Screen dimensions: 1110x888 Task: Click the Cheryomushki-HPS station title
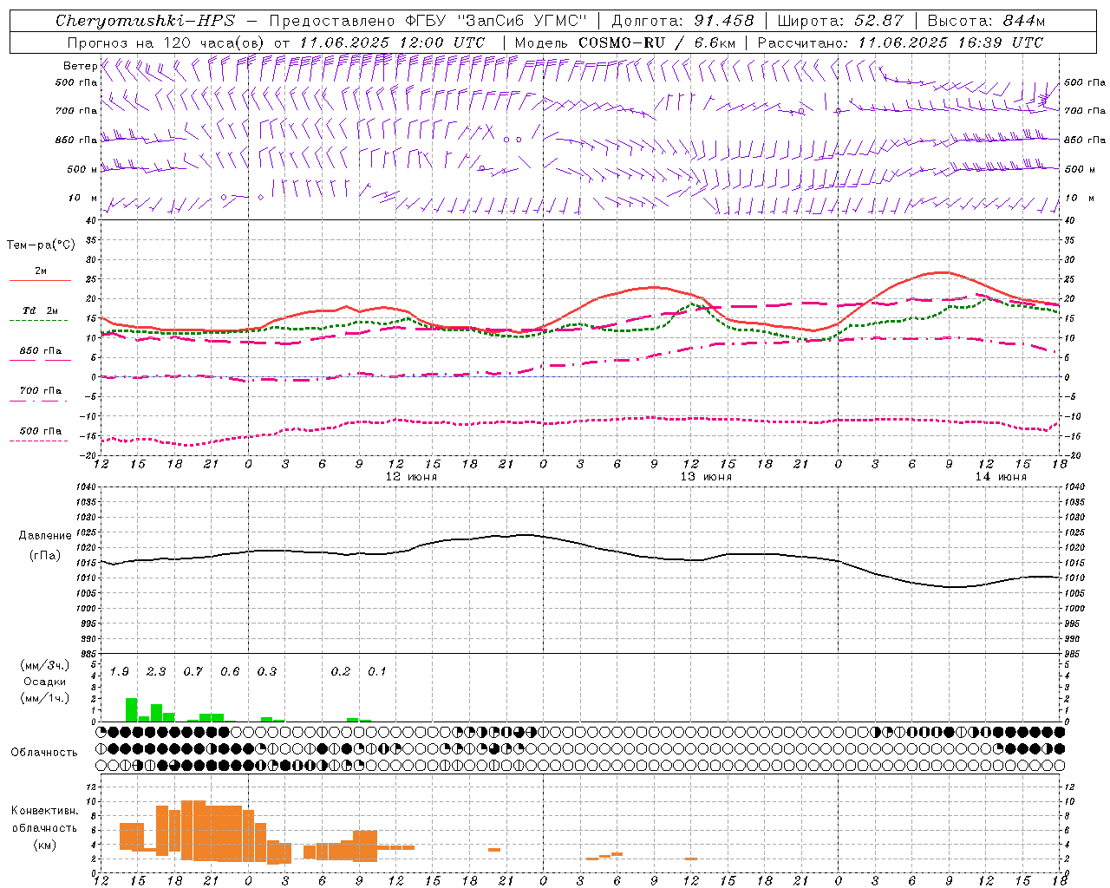click(x=146, y=21)
